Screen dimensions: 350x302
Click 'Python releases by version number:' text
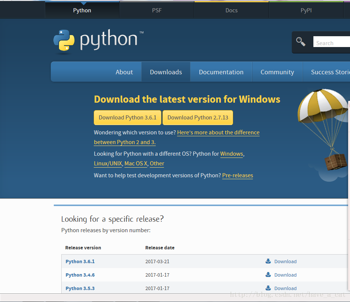tap(106, 230)
